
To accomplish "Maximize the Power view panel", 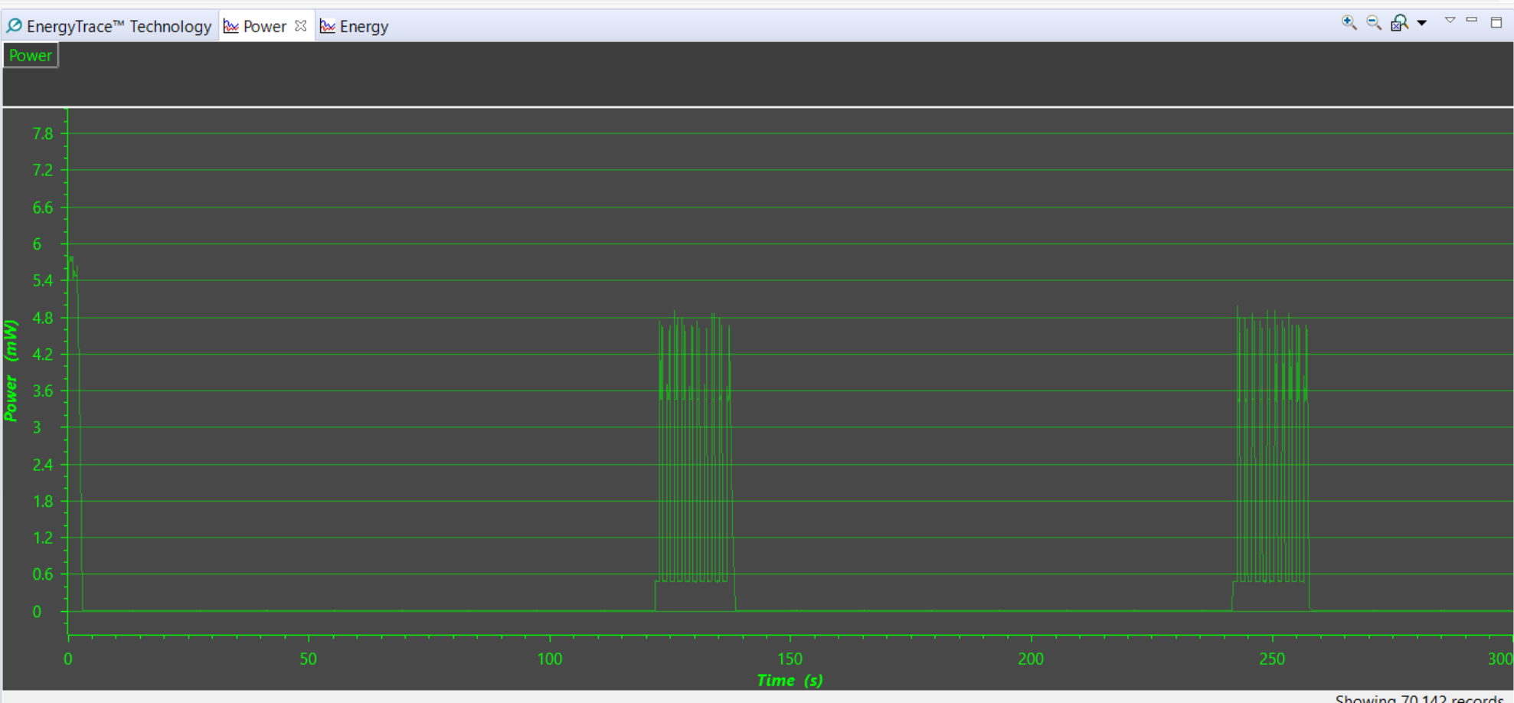I will click(1496, 22).
